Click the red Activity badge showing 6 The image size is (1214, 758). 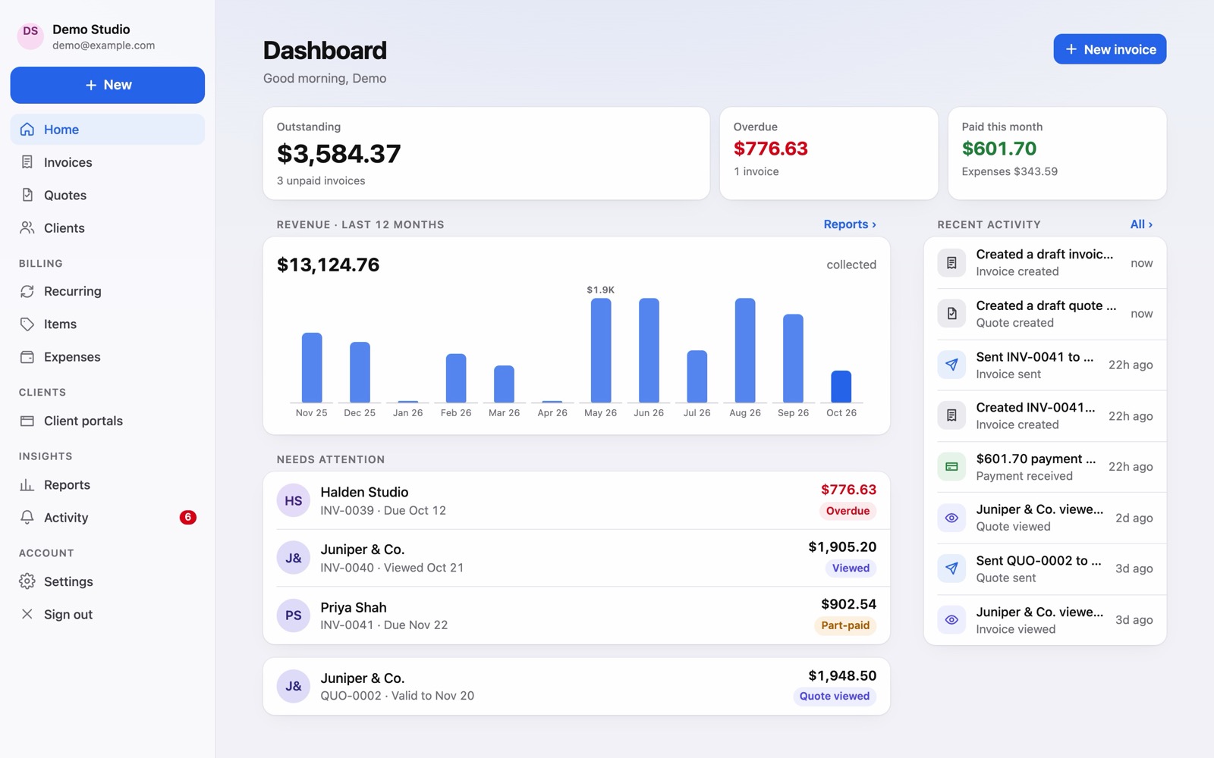[187, 518]
